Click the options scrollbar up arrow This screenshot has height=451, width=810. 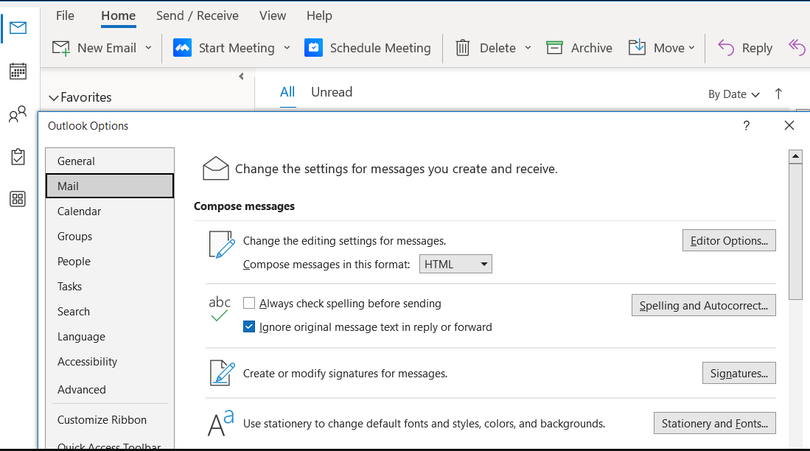795,156
